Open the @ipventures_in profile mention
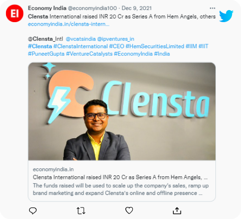Image resolution: width=241 pixels, height=219 pixels. tap(116, 39)
